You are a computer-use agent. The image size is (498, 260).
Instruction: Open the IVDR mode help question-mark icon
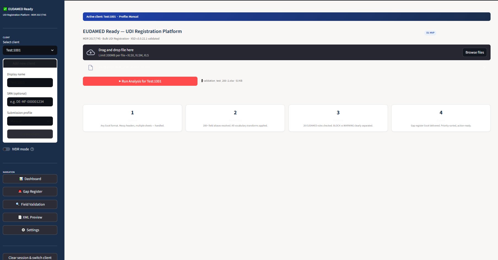tap(32, 149)
